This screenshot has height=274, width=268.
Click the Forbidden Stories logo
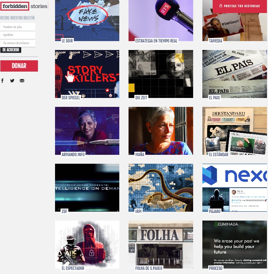tap(24, 6)
